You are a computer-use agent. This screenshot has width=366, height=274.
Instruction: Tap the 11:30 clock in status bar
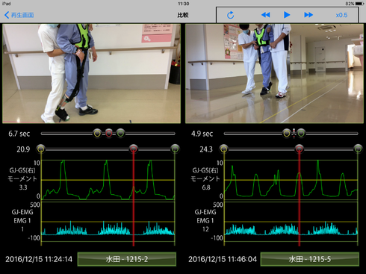(184, 4)
